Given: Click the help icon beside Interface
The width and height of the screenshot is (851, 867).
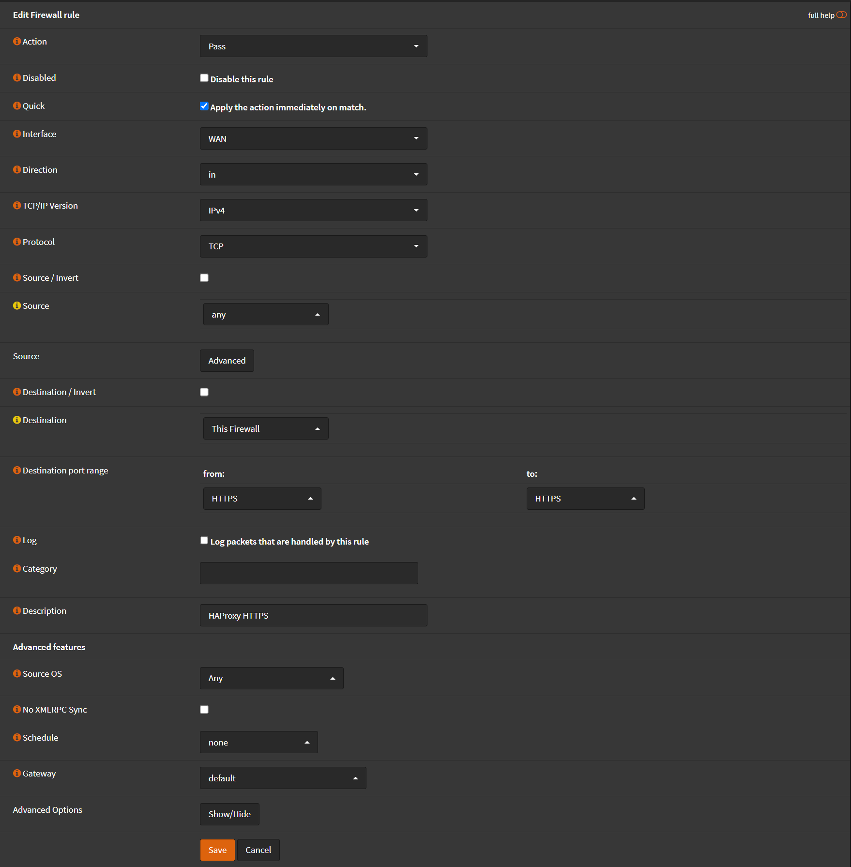Looking at the screenshot, I should (x=17, y=134).
